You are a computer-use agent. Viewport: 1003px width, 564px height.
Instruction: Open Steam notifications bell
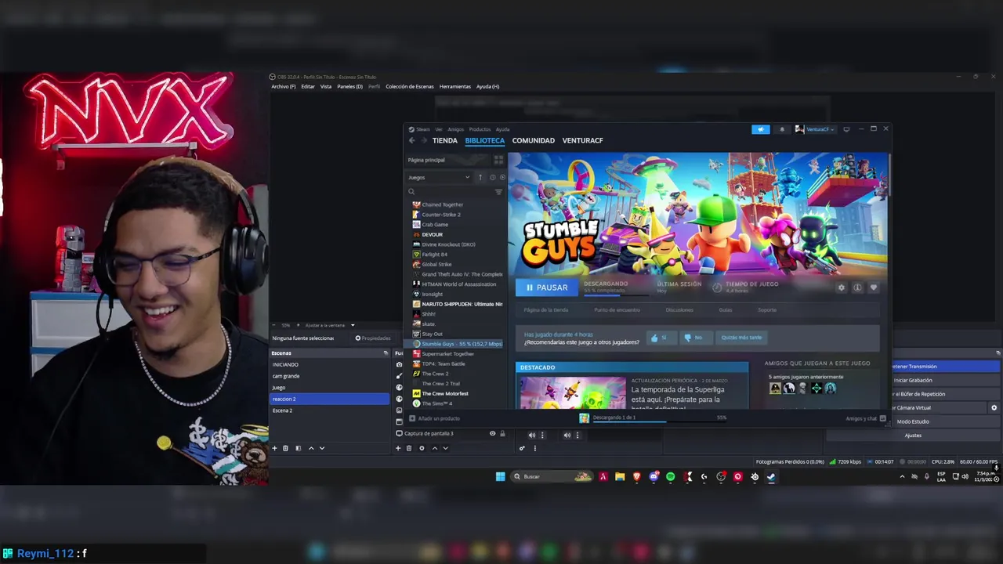(781, 129)
